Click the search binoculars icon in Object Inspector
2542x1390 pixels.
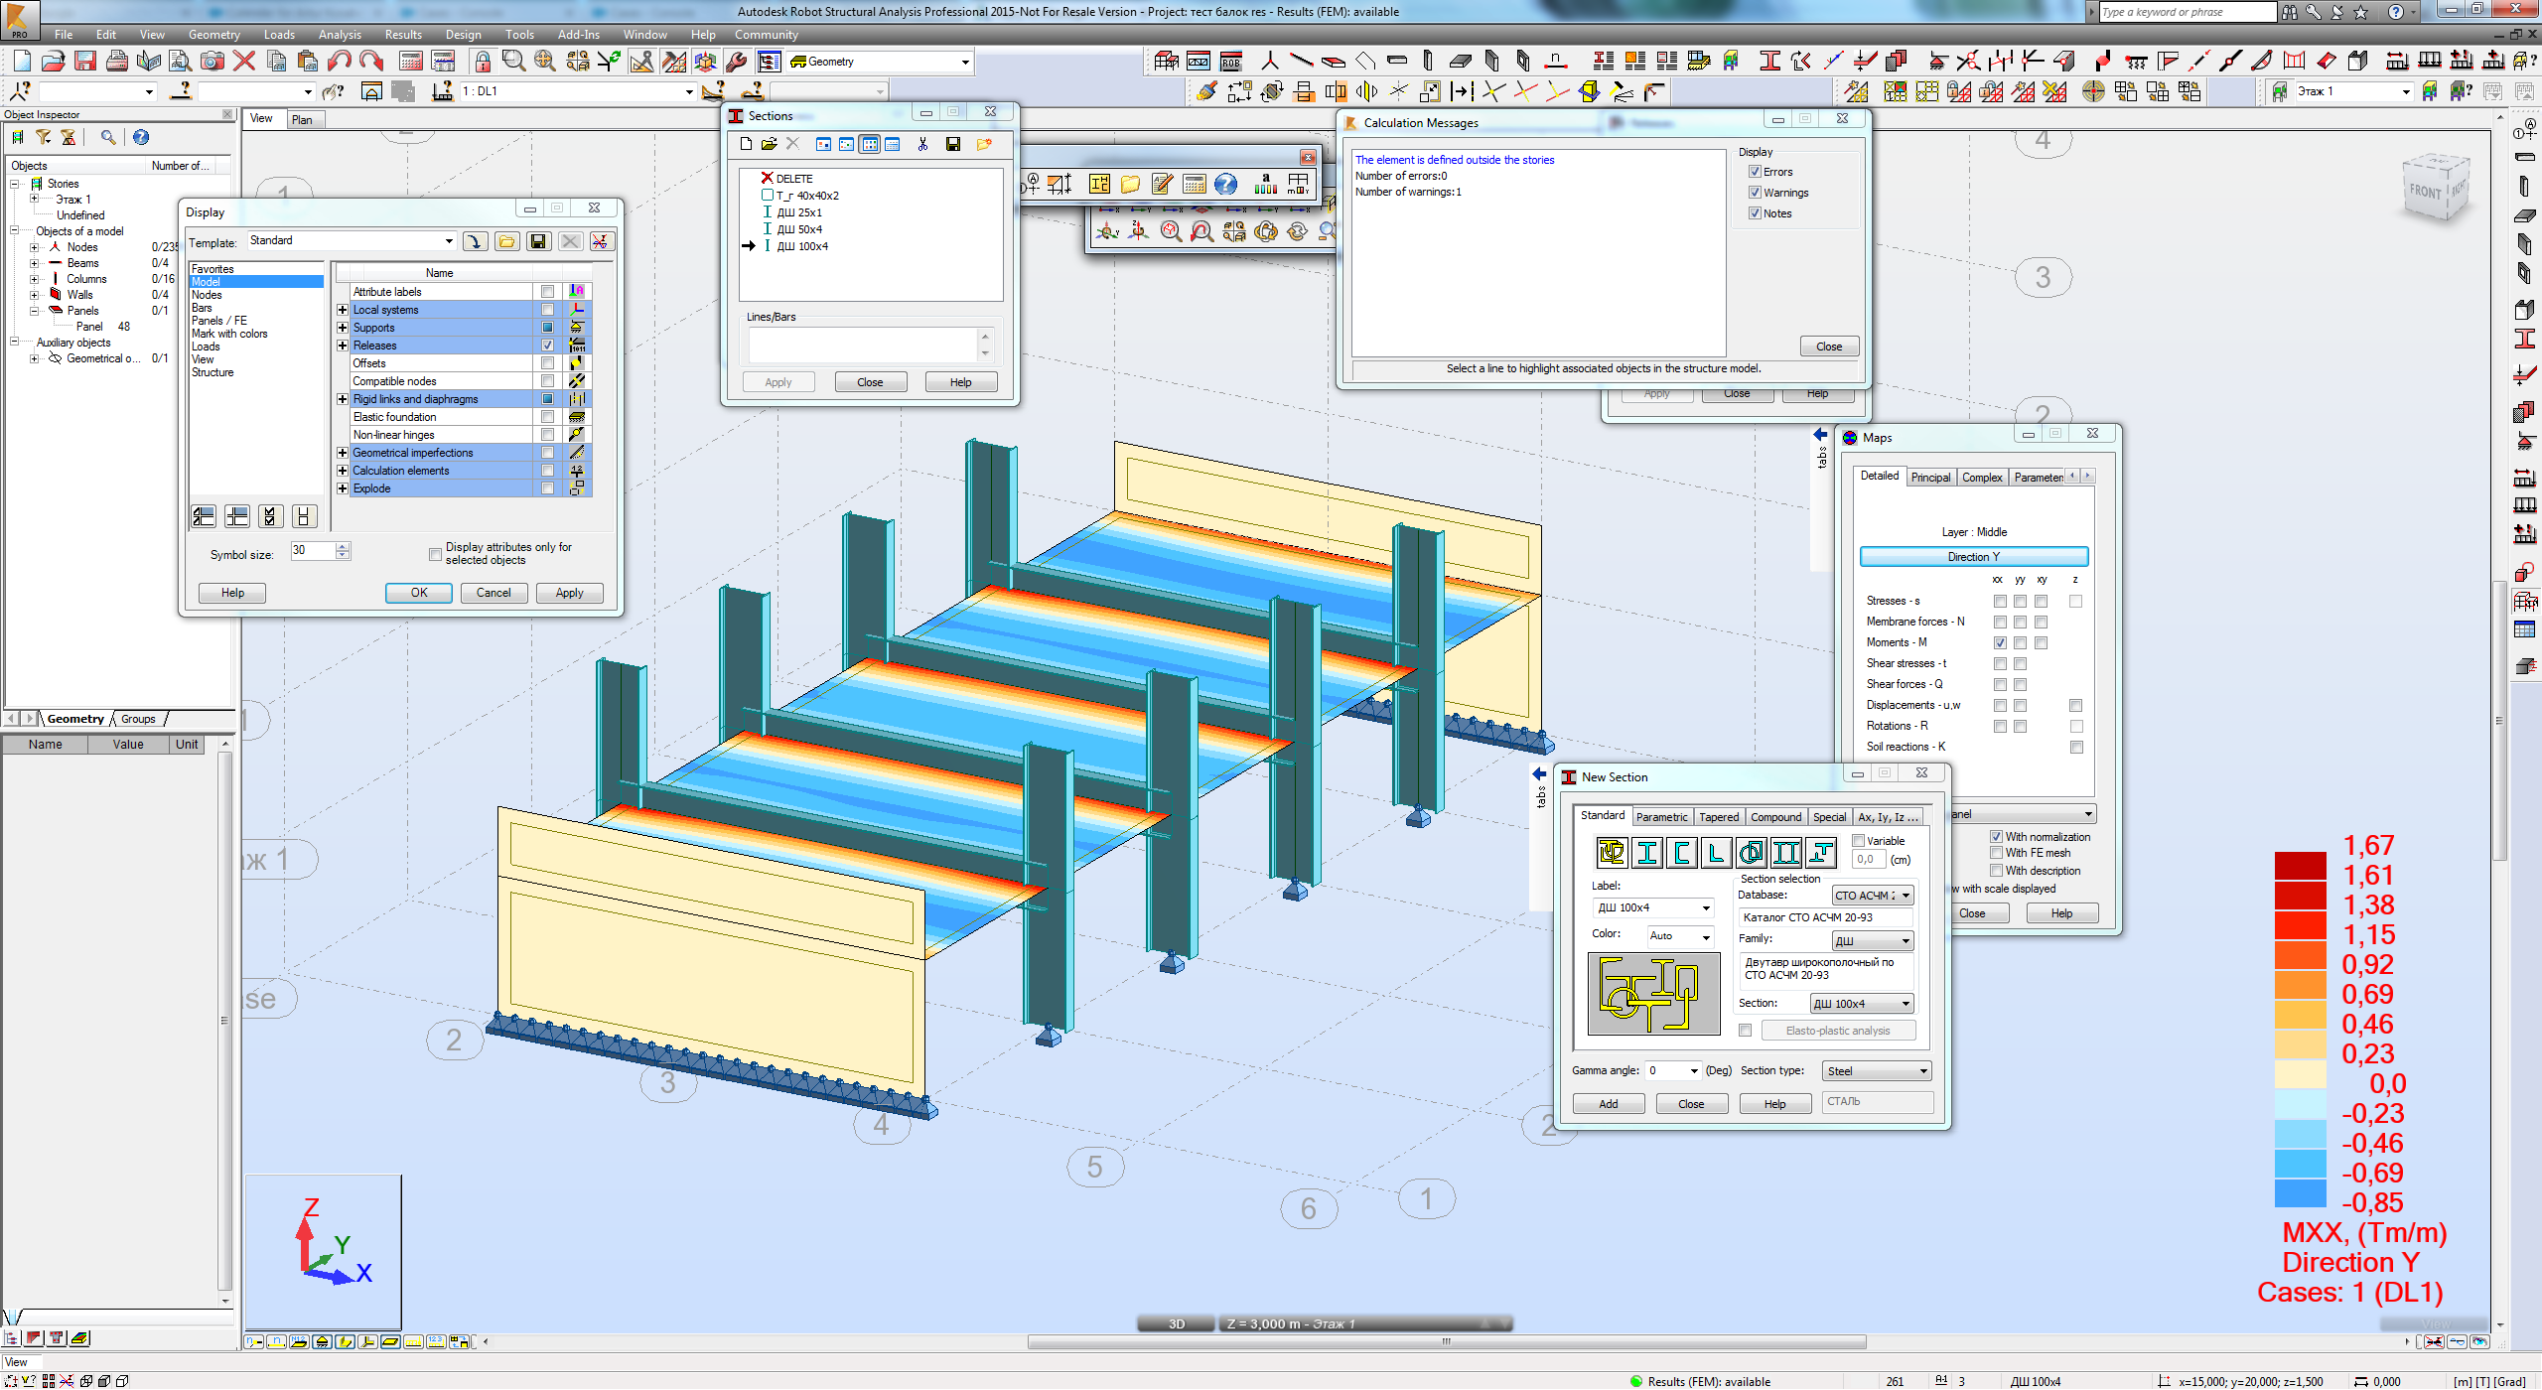tap(109, 137)
